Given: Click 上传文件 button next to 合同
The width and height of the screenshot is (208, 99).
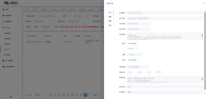Looking at the screenshot, I should click(x=132, y=60).
